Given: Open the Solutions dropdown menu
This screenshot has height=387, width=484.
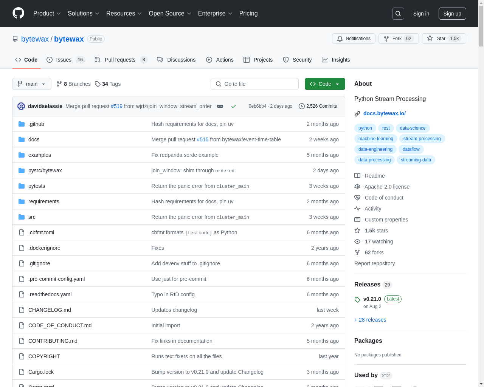Looking at the screenshot, I should tap(84, 14).
